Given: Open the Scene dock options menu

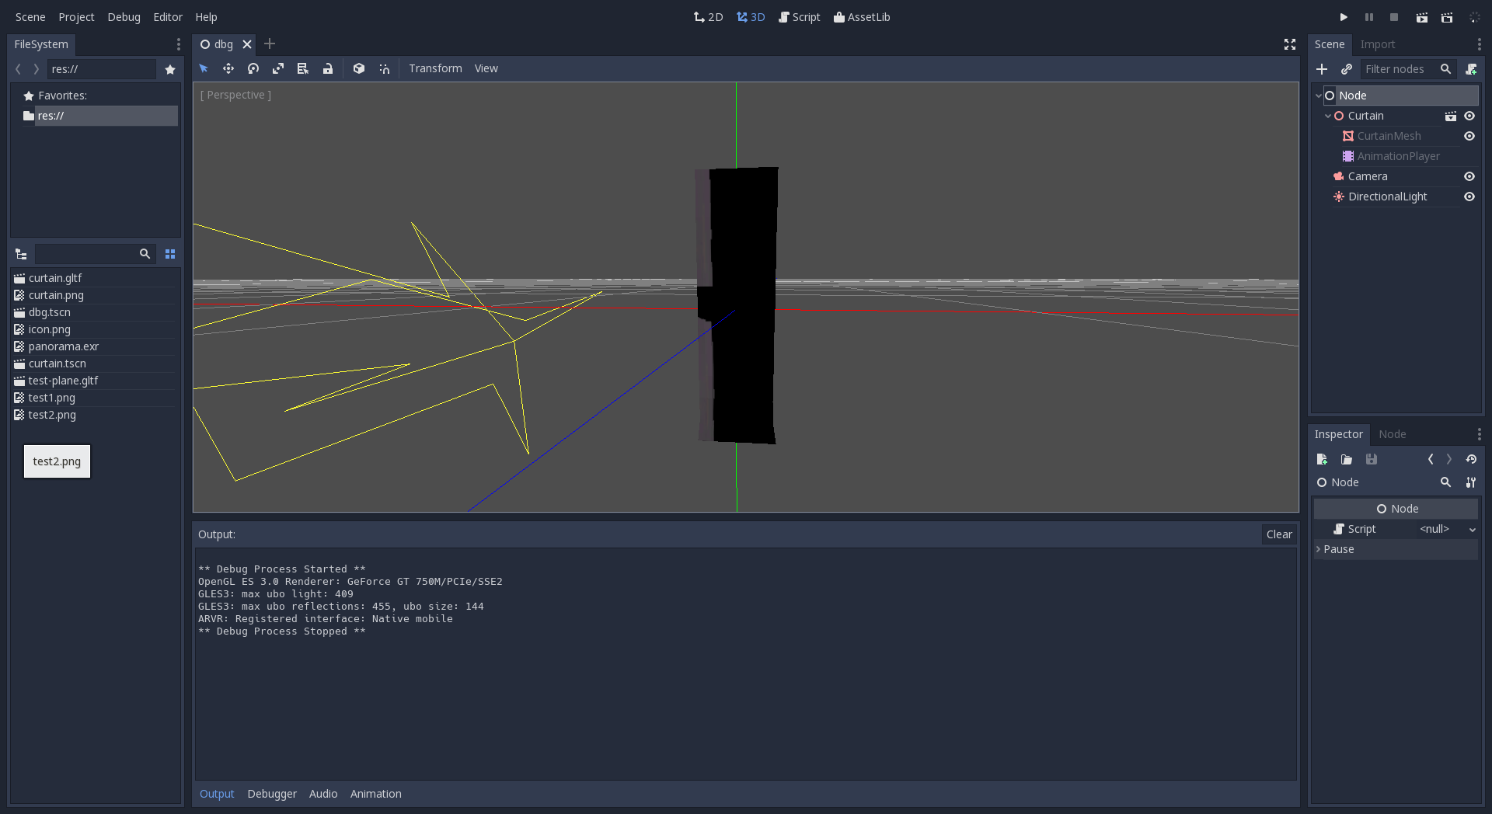Looking at the screenshot, I should (x=1479, y=44).
